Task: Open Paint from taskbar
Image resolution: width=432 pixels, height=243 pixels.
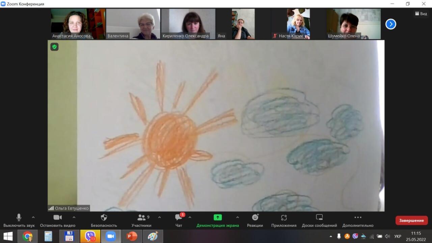Action: tap(153, 236)
